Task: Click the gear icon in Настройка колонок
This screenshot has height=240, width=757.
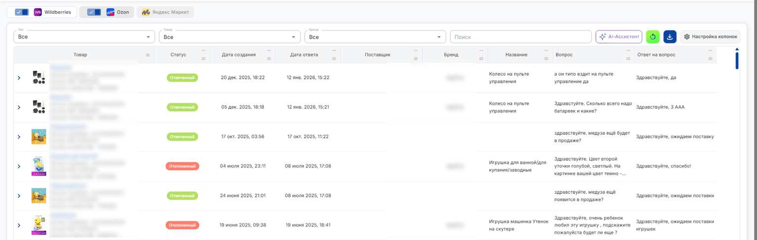Action: click(687, 37)
